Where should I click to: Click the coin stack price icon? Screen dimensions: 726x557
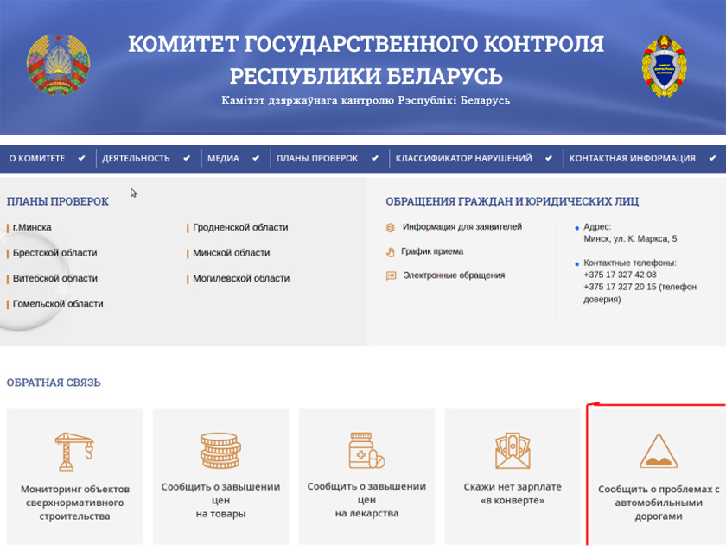(x=220, y=451)
